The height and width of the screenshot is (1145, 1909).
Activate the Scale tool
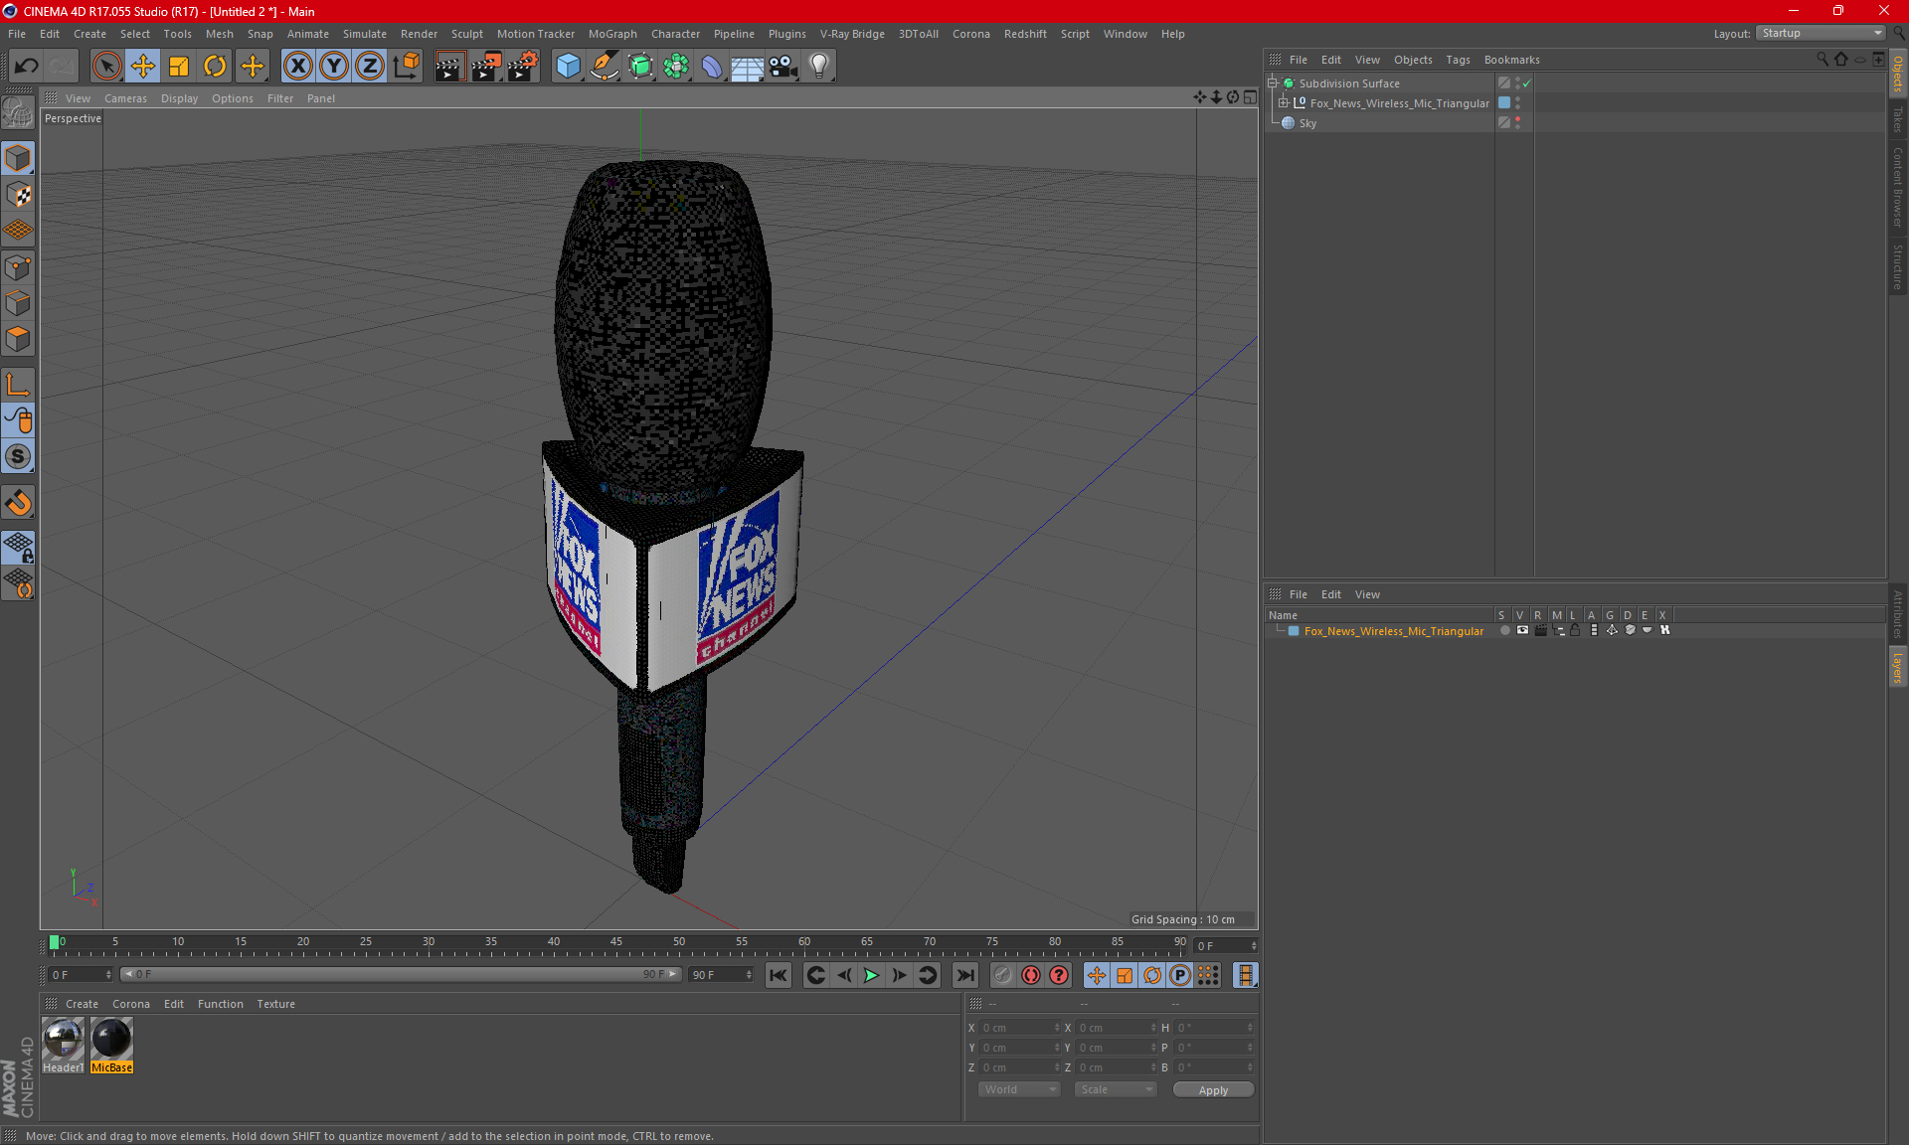pyautogui.click(x=179, y=66)
